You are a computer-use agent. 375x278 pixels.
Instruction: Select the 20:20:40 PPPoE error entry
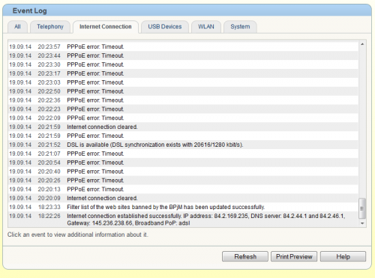(x=183, y=172)
